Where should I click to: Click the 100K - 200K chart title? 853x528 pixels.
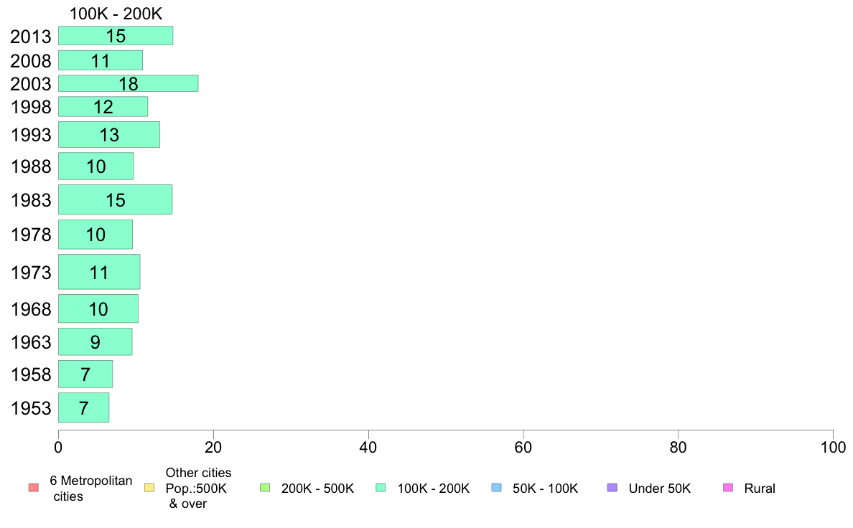(x=116, y=14)
